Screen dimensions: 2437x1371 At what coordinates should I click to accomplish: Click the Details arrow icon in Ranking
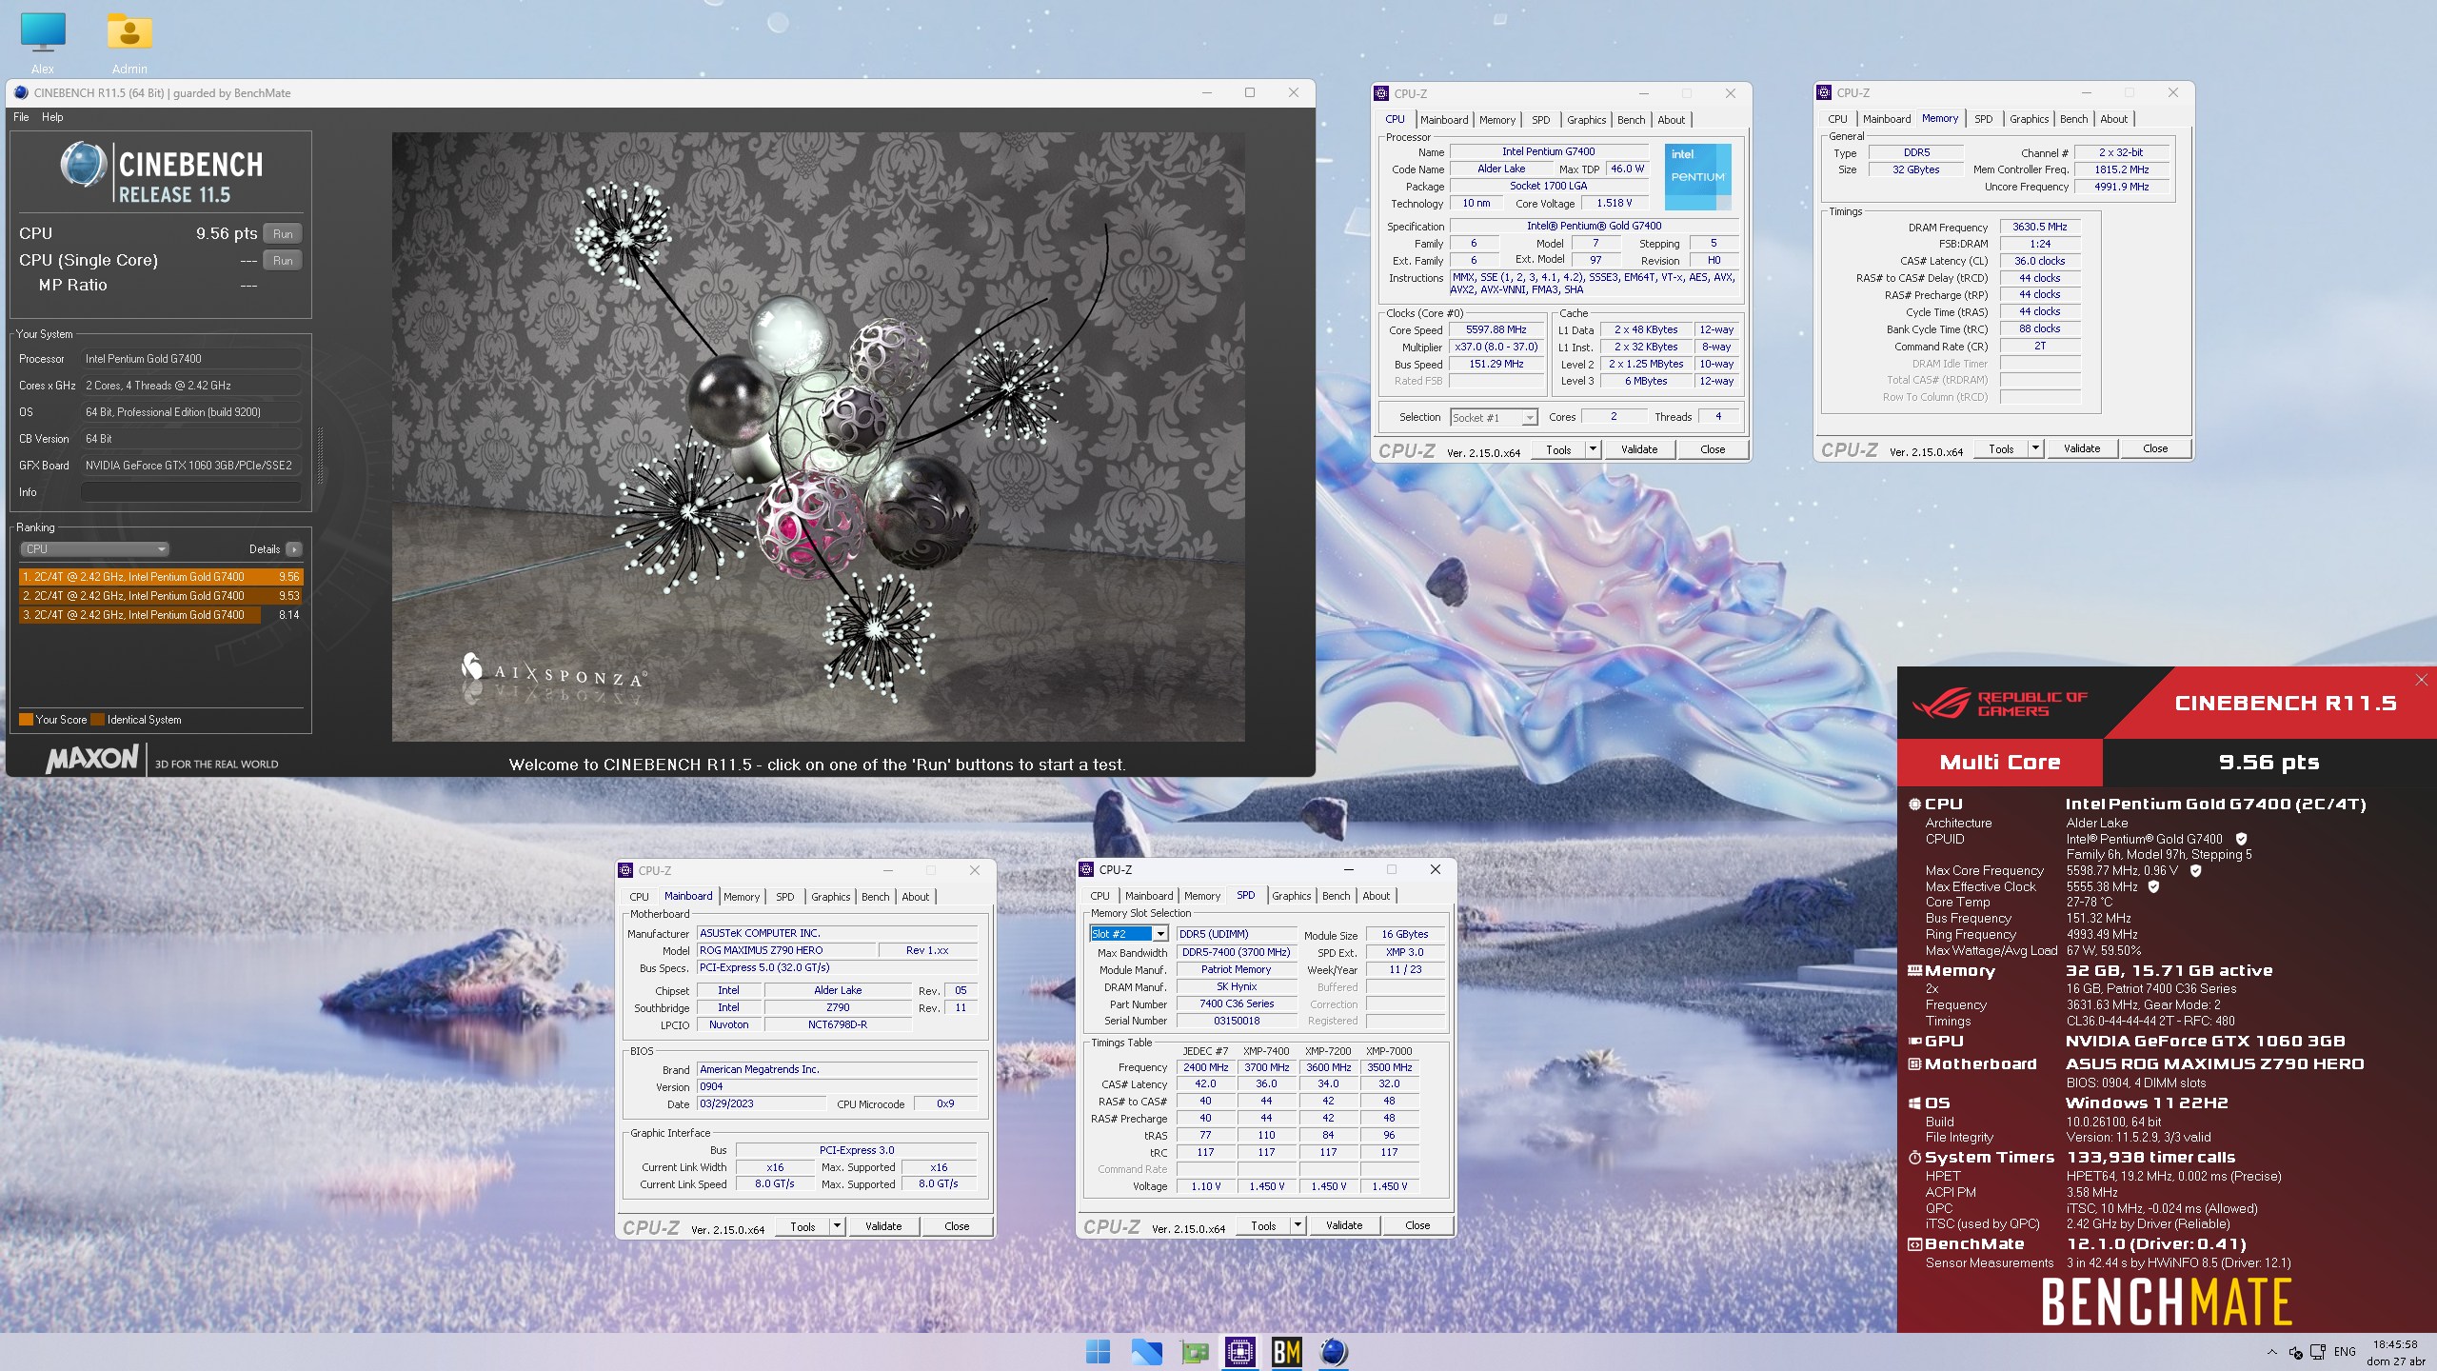(x=294, y=549)
